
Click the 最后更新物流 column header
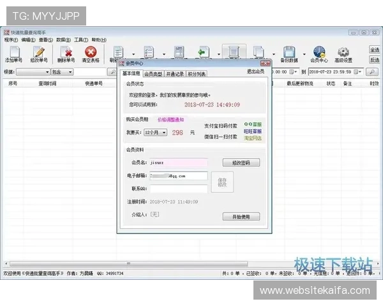(300, 84)
